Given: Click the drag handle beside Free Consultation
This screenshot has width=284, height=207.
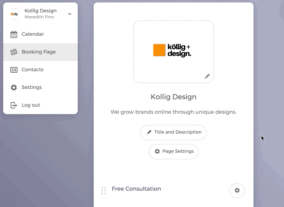Looking at the screenshot, I should [104, 191].
